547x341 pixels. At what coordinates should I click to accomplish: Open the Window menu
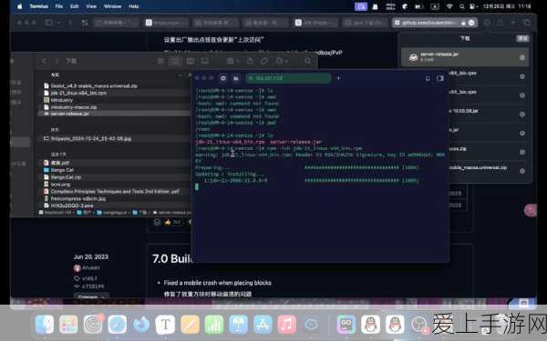coord(112,6)
